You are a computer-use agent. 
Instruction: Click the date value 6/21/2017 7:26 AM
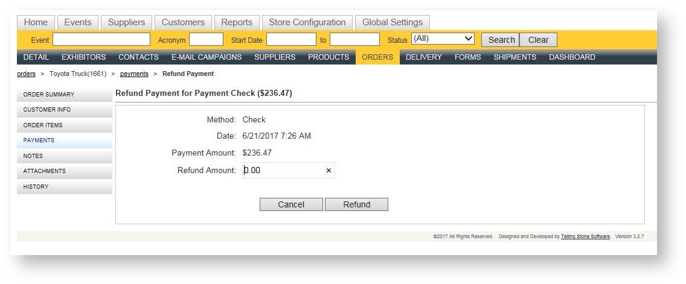(277, 136)
